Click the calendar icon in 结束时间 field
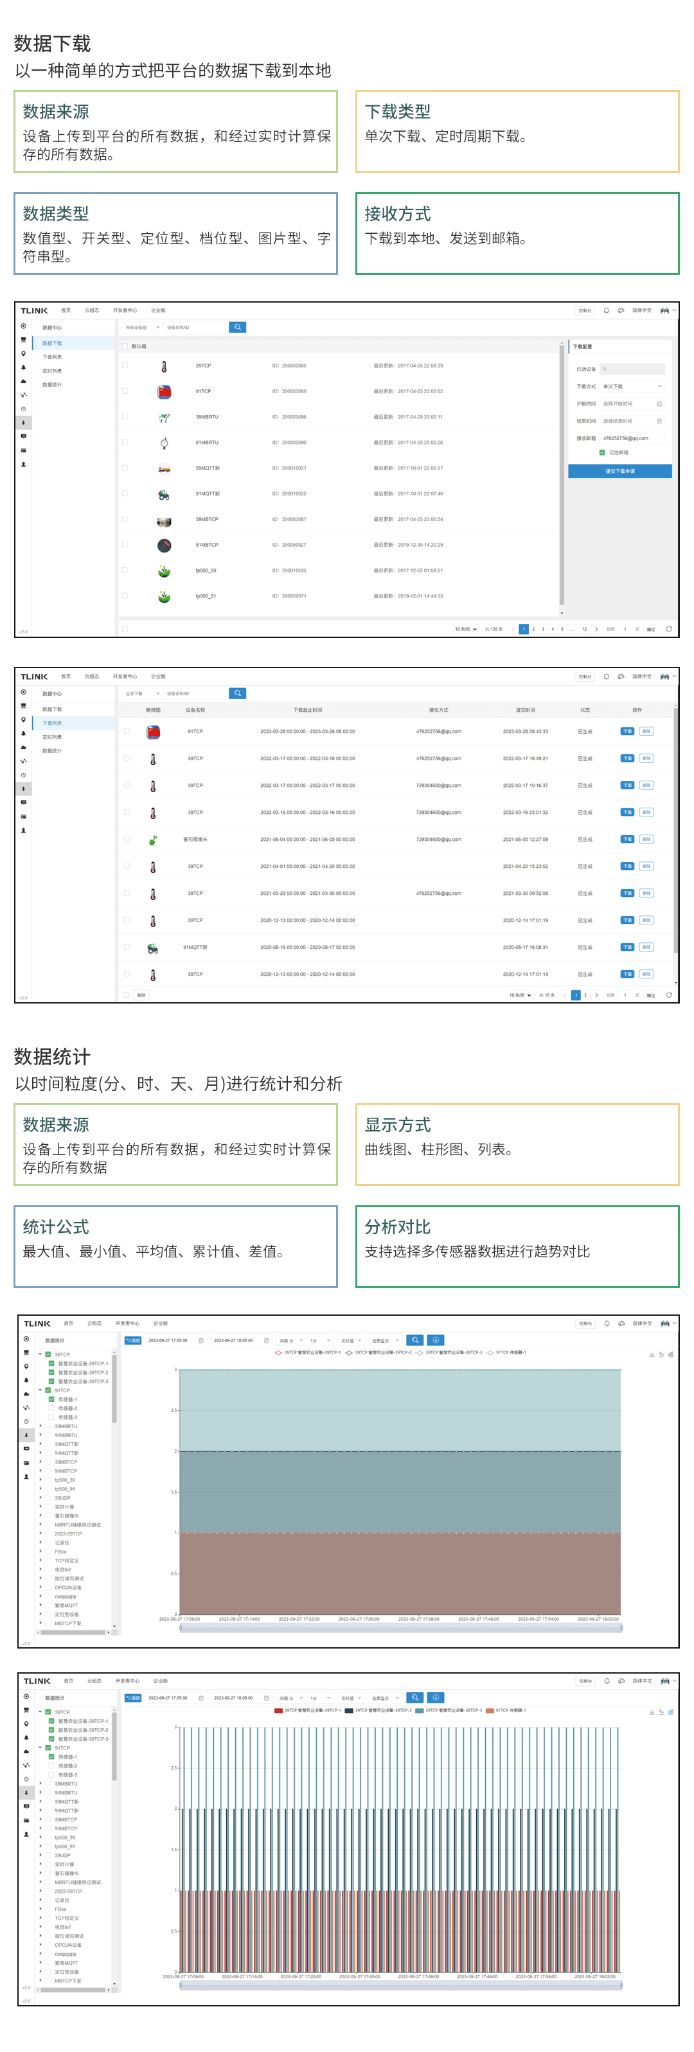Viewport: 694px width, 2052px height. pos(659,421)
